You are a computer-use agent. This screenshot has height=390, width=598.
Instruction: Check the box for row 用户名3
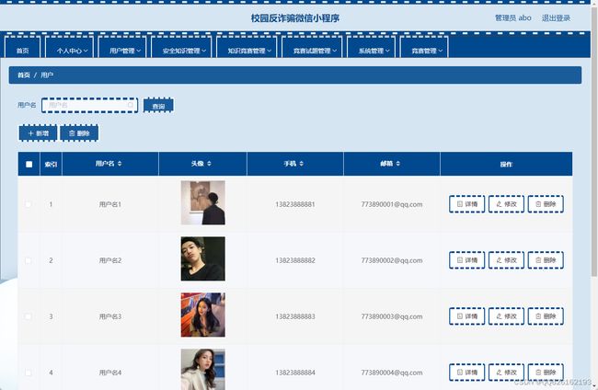pyautogui.click(x=29, y=316)
